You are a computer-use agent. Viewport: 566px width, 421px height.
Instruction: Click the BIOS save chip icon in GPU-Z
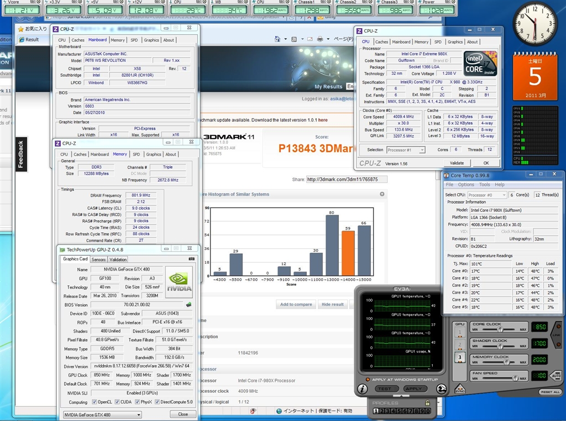coord(188,304)
